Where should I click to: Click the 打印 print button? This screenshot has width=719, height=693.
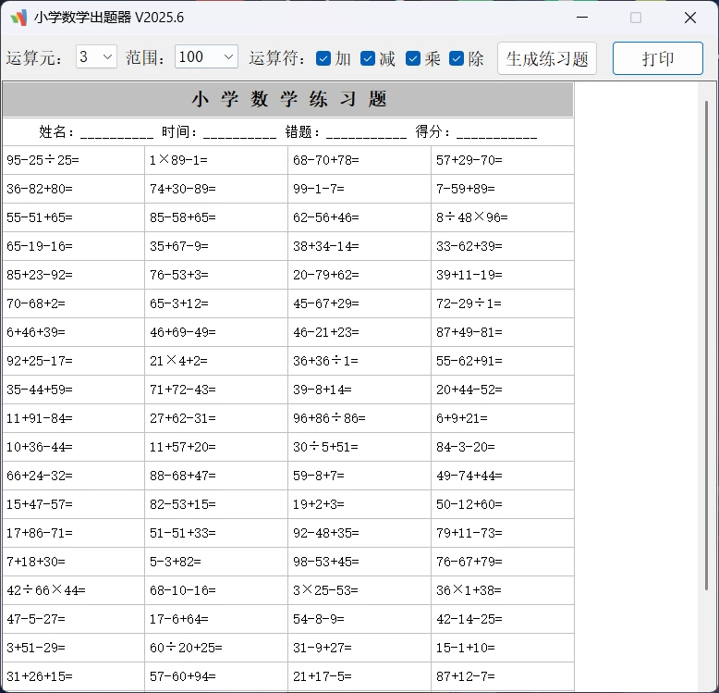tap(658, 58)
